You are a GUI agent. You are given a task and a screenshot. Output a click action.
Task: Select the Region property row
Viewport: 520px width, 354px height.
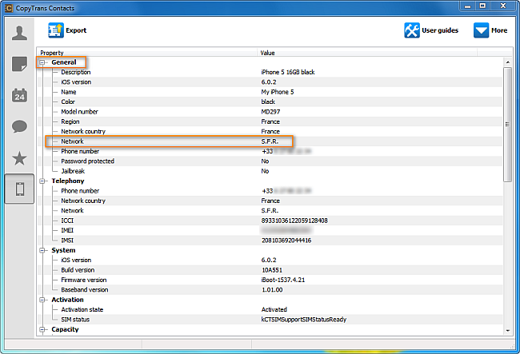click(x=270, y=121)
